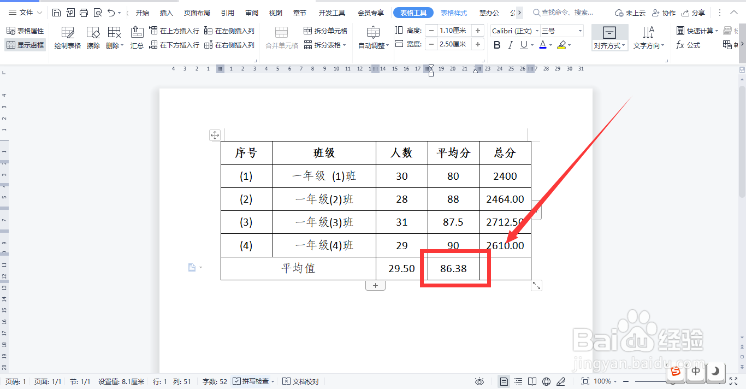Screen dimensions: 746x389
Task: Click the fx 公式 formula button
Action: pos(688,45)
